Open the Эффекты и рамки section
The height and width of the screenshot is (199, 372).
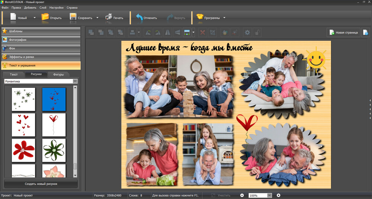[x=41, y=57]
